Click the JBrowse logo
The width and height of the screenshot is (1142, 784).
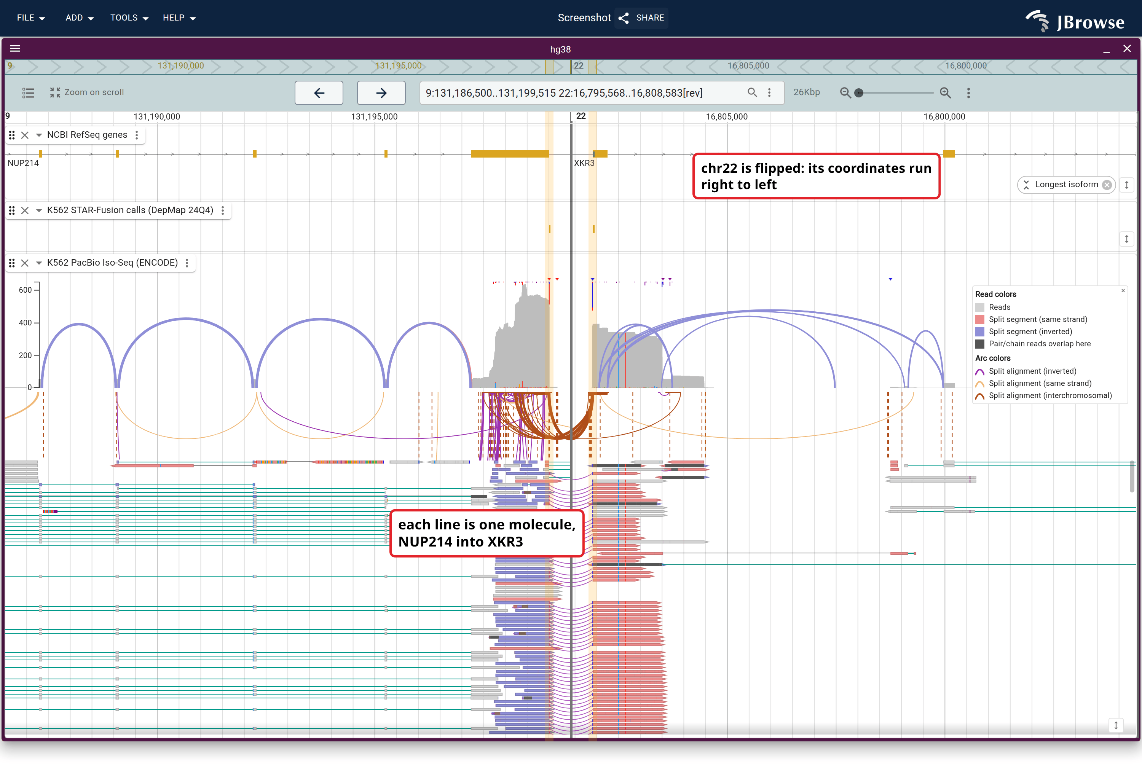pyautogui.click(x=1075, y=22)
